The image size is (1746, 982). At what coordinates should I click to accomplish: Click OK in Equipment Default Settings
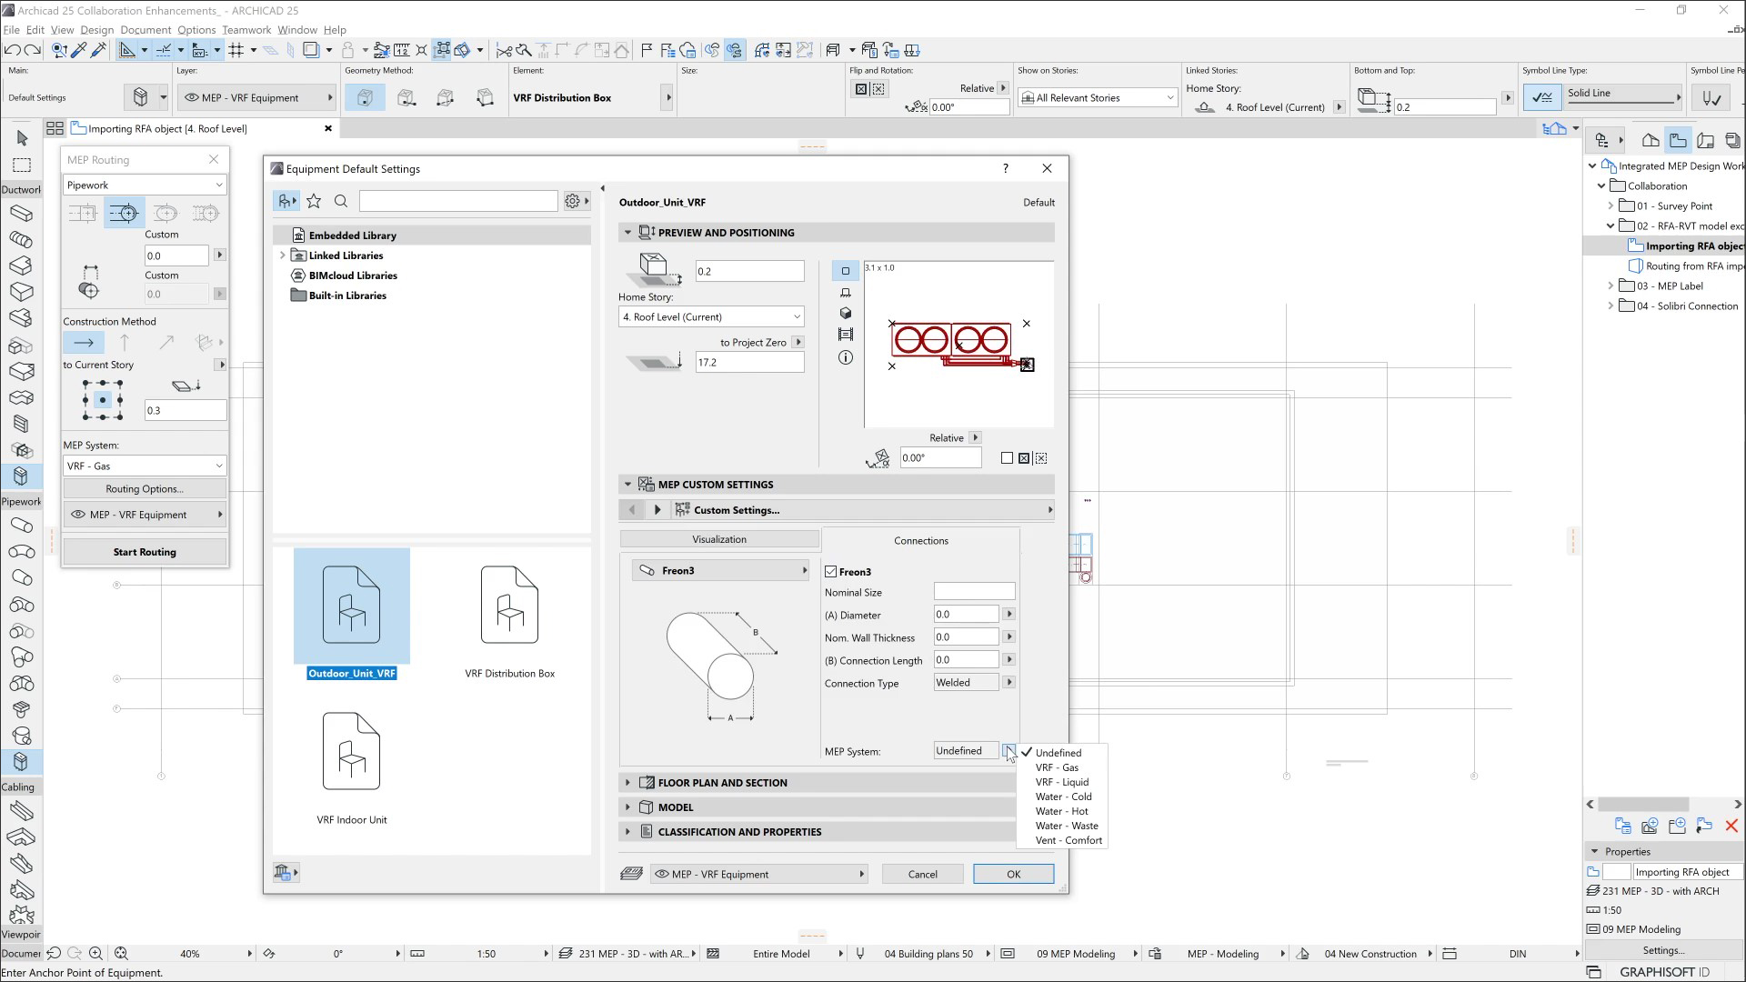coord(1013,874)
